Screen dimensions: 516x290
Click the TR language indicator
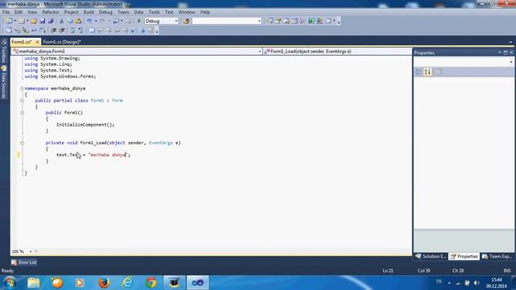[x=439, y=282]
